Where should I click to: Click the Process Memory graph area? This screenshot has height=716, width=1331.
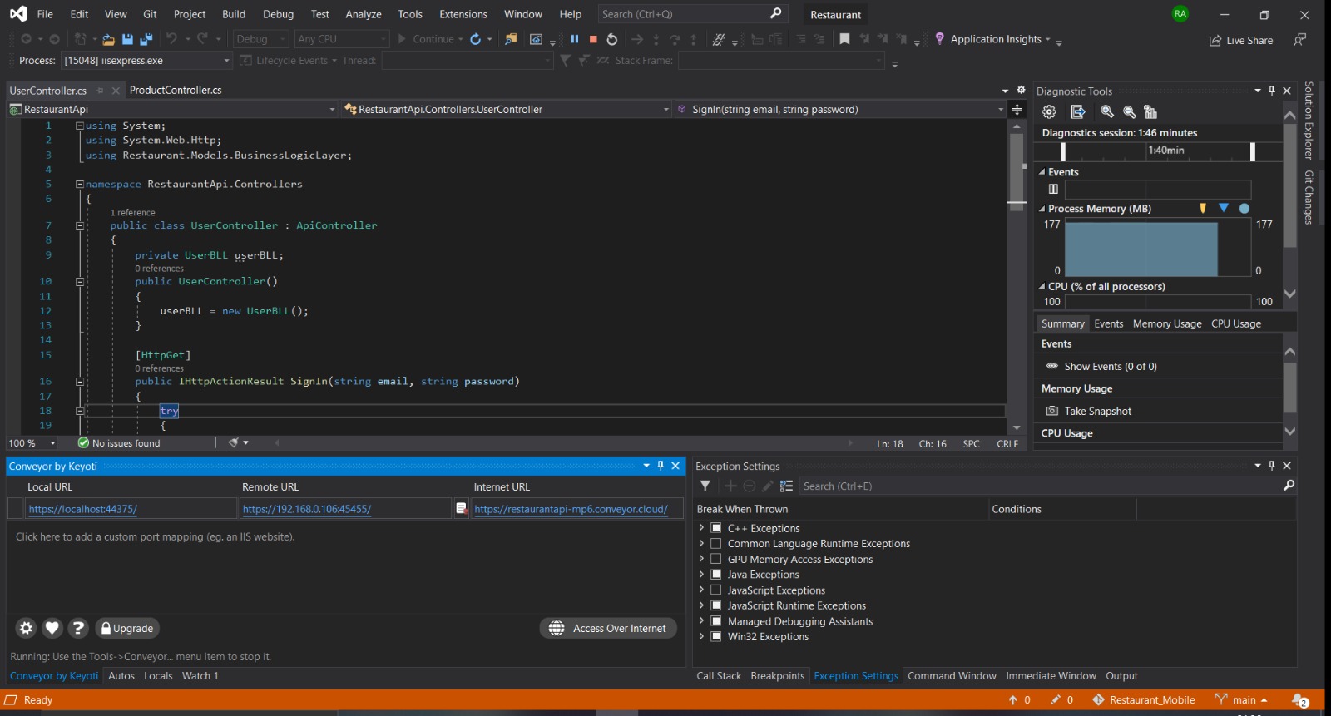point(1157,247)
